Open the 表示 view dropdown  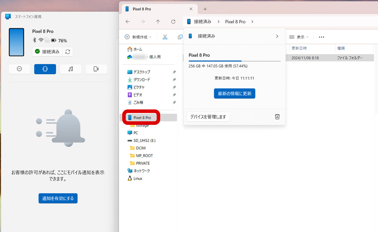(x=299, y=37)
